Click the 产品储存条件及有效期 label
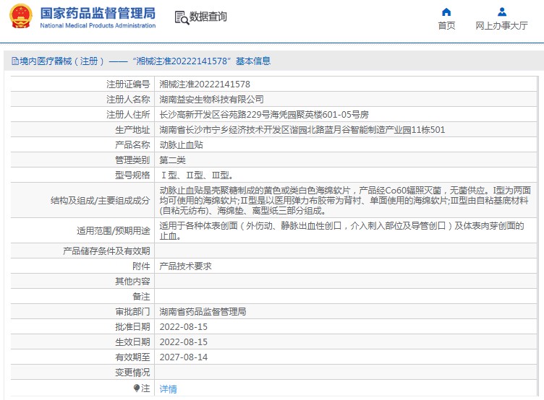Image resolution: width=544 pixels, height=400 pixels. click(x=106, y=251)
